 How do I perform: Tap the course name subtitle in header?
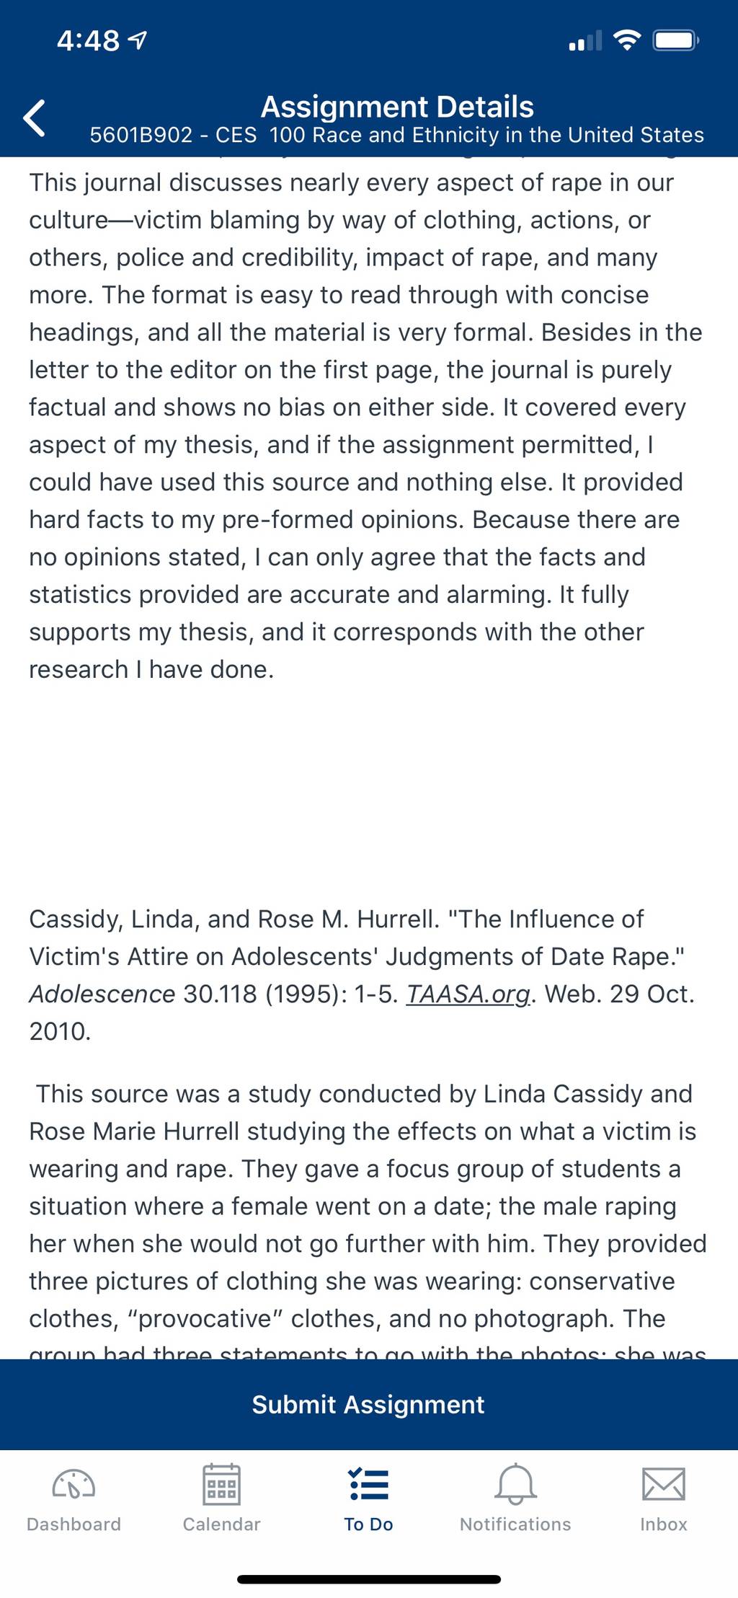[397, 135]
